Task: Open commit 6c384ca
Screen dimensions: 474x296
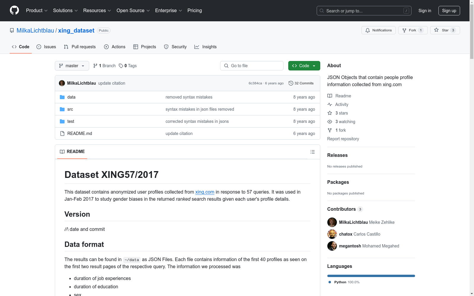Action: (x=255, y=83)
